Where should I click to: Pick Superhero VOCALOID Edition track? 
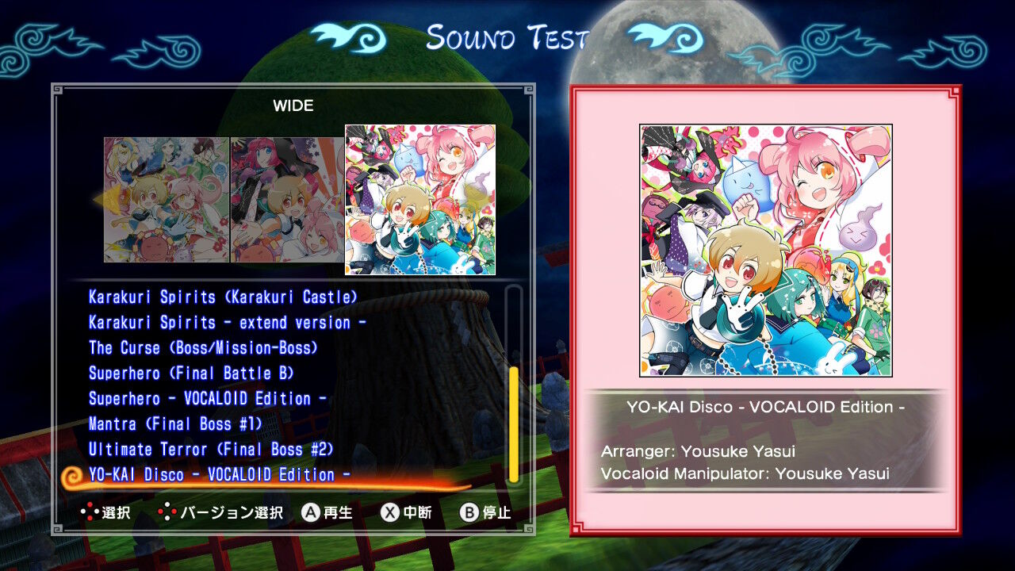(207, 399)
